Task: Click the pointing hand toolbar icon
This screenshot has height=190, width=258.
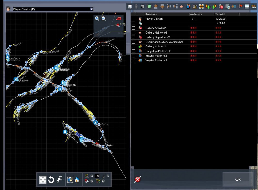Action: (x=182, y=6)
